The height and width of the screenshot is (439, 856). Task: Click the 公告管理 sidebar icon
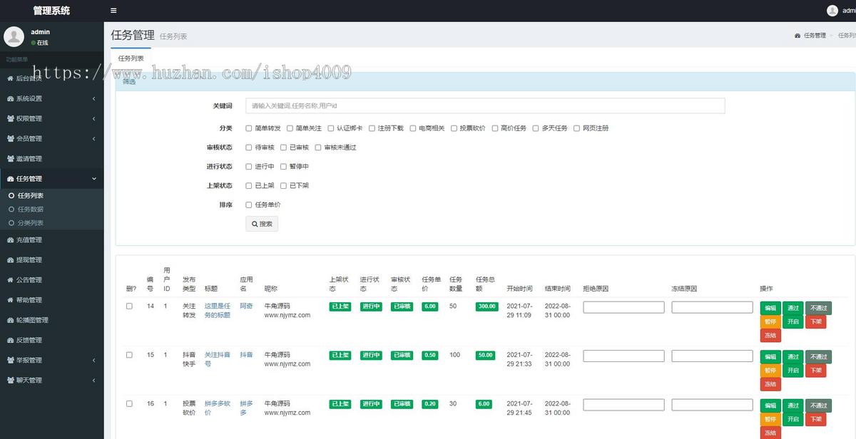[x=11, y=280]
